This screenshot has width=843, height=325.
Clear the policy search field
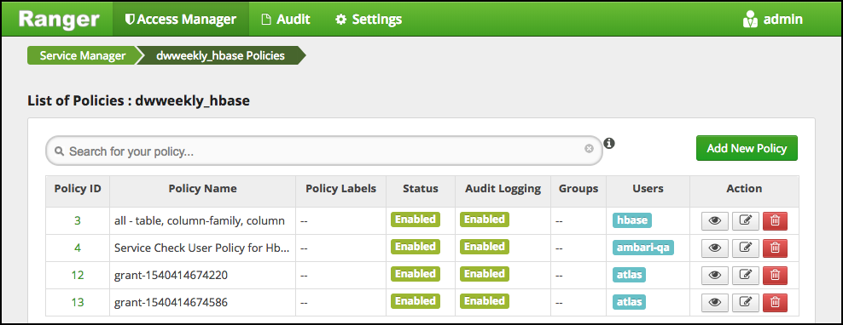tap(590, 149)
